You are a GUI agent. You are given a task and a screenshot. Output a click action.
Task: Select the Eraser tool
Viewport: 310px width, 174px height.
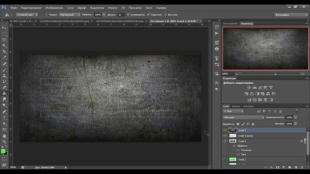click(4, 87)
